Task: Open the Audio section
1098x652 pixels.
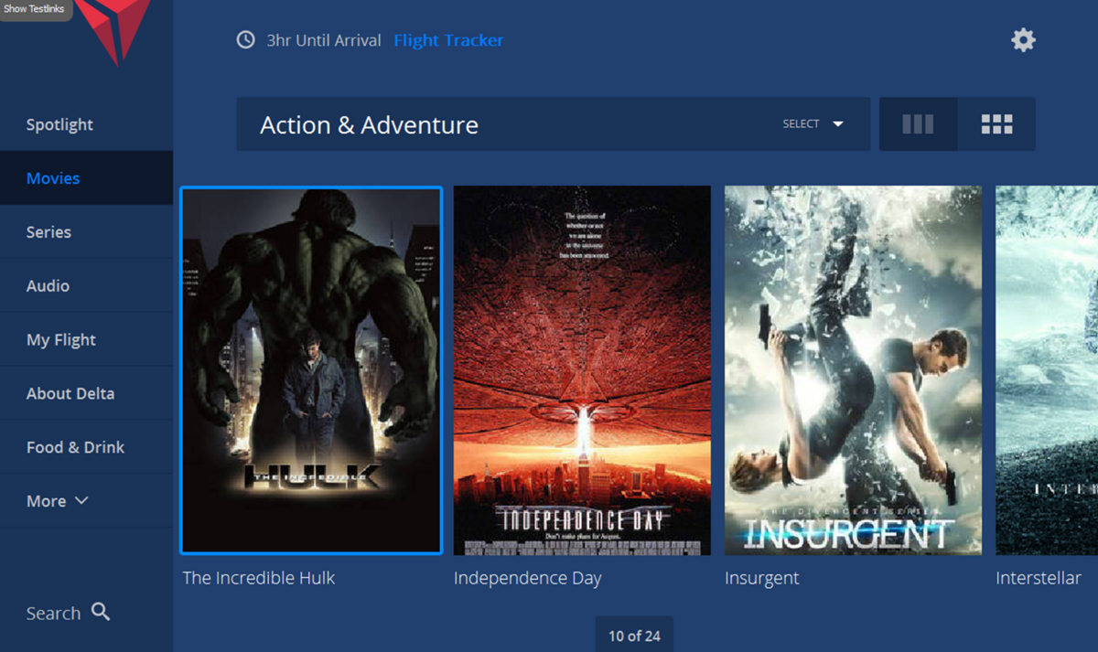Action: 48,286
